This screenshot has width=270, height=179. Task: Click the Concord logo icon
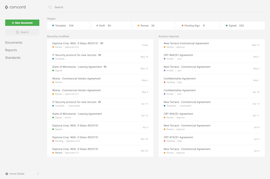point(7,7)
